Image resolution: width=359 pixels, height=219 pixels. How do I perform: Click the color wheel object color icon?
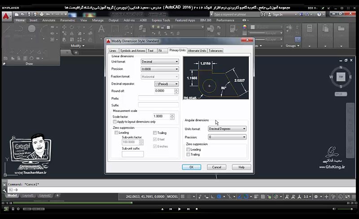point(245,27)
